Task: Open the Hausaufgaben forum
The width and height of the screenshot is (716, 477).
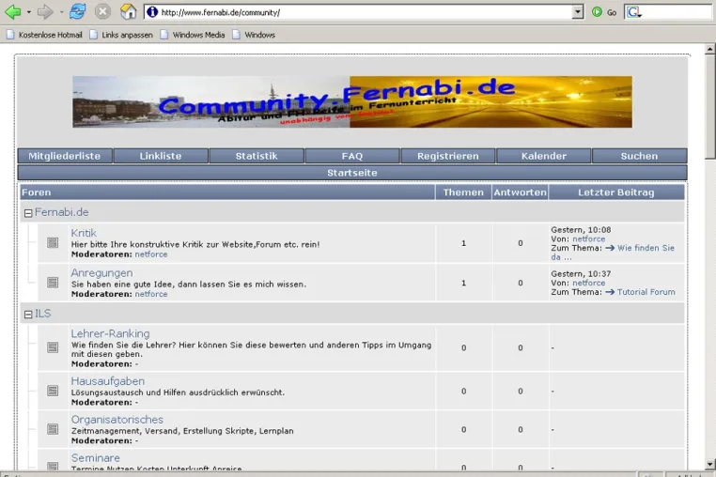Action: point(108,381)
